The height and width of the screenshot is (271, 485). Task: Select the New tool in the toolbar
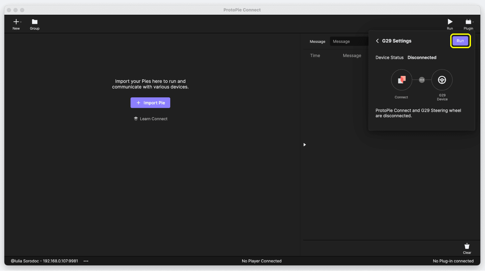click(16, 22)
